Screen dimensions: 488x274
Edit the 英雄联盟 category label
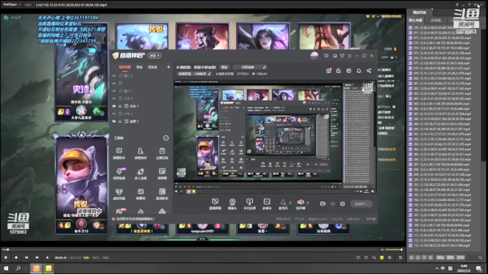click(x=194, y=74)
